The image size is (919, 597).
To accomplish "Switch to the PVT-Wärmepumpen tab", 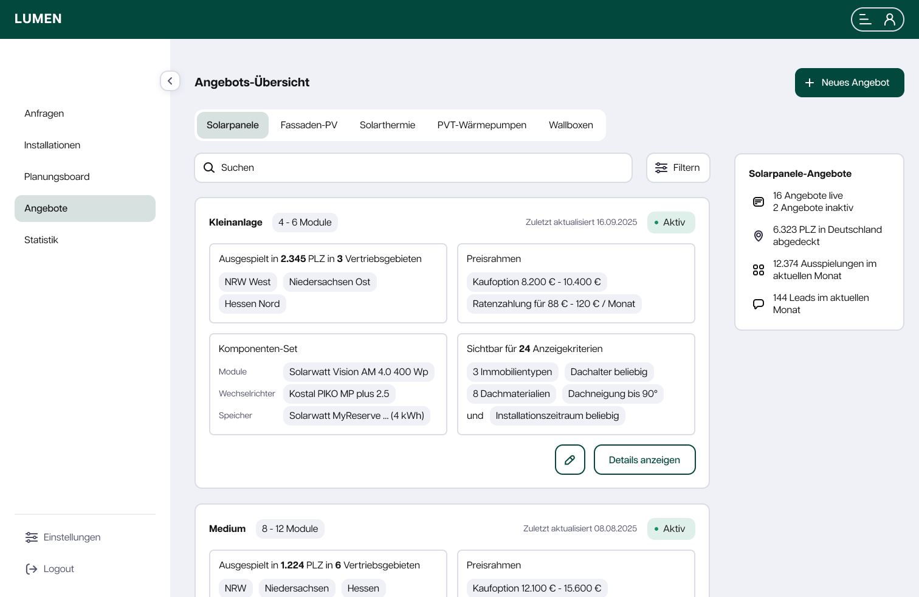I will [x=482, y=125].
